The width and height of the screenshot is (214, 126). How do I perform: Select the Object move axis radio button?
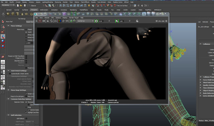coord(26,30)
